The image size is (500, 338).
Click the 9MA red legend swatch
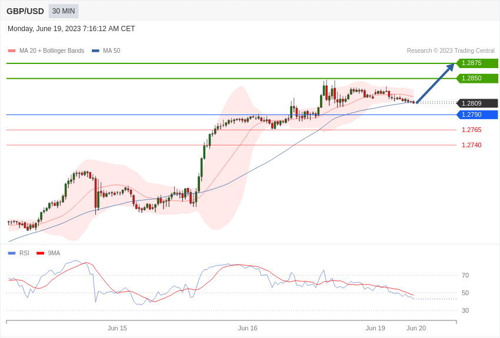[x=40, y=253]
